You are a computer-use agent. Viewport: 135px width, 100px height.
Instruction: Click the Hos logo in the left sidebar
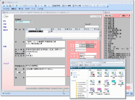(6, 16)
